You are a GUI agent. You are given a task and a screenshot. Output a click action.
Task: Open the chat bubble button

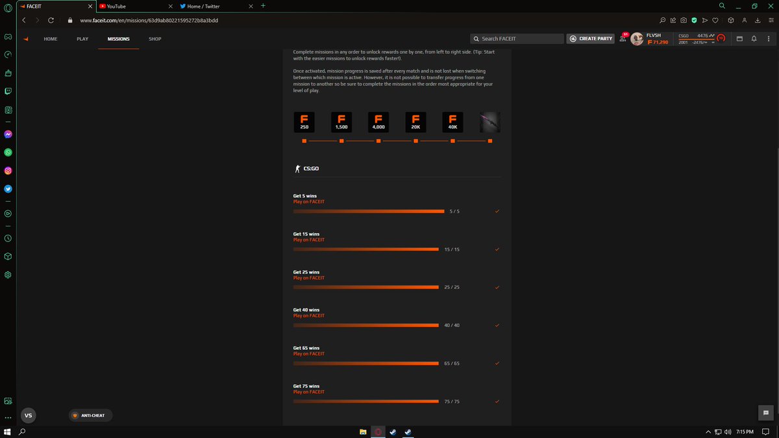[x=766, y=413]
